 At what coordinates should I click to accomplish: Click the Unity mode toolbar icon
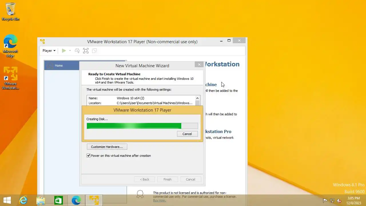pyautogui.click(x=94, y=51)
